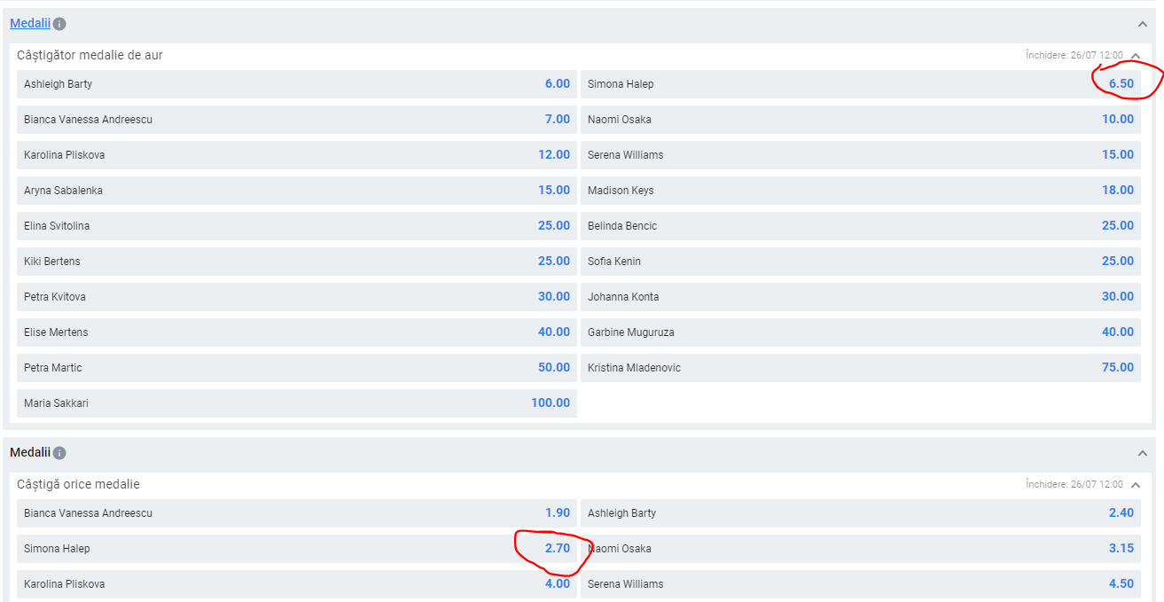This screenshot has width=1164, height=602.
Task: Collapse the Câștigă orice medalie market
Action: click(x=1136, y=485)
